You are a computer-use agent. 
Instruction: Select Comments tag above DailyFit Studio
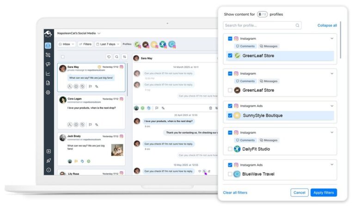pos(245,140)
